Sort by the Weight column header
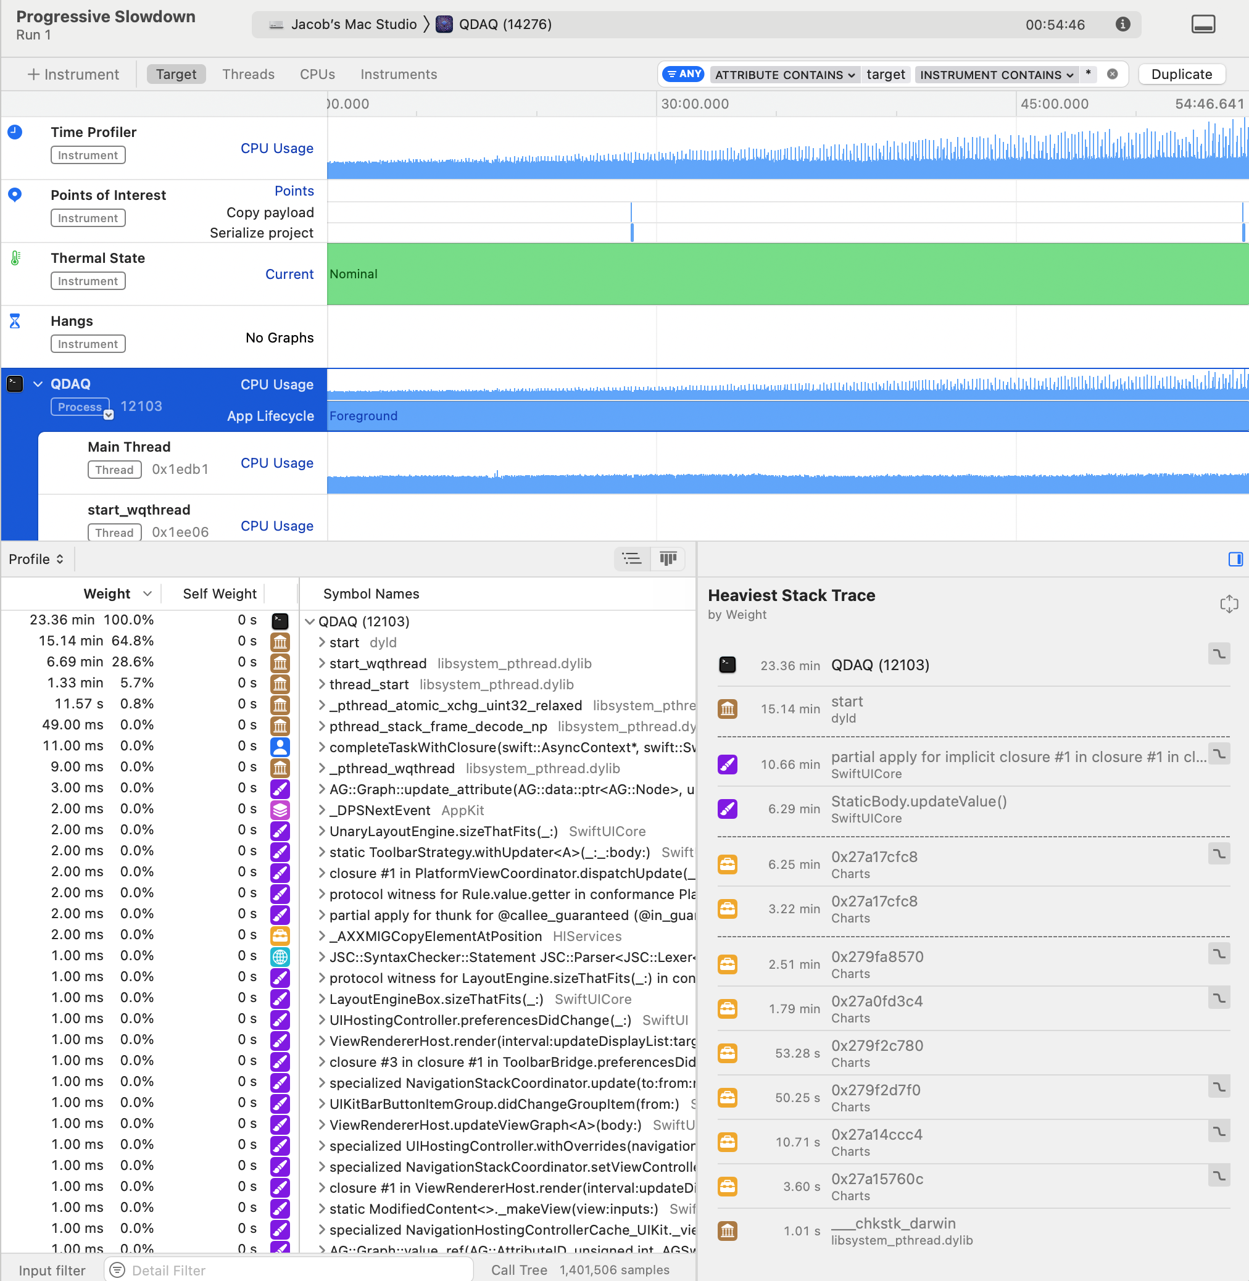Viewport: 1249px width, 1281px height. click(x=107, y=594)
